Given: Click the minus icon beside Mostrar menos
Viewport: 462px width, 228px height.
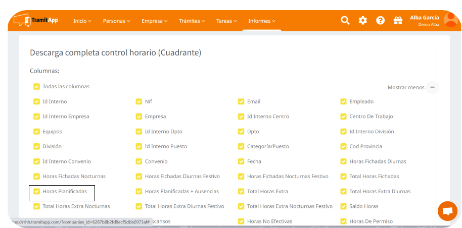Looking at the screenshot, I should click(432, 87).
